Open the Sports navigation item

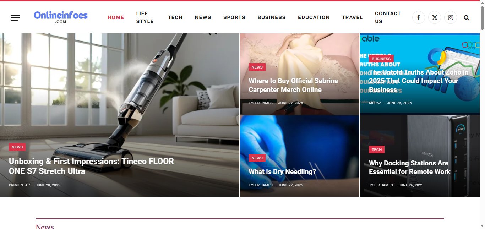pos(234,17)
